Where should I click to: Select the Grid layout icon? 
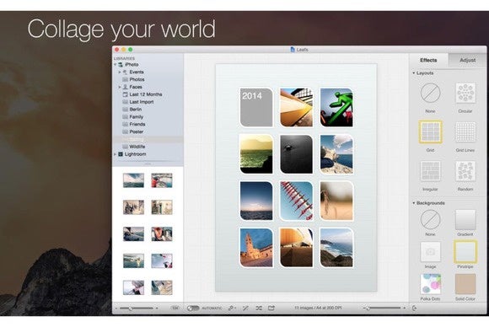(430, 131)
